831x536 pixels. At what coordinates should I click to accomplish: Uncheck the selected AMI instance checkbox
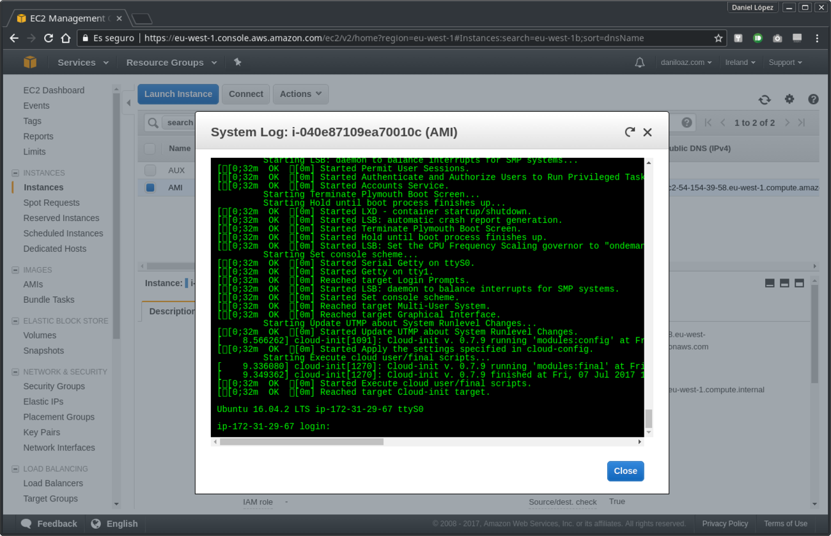click(150, 187)
